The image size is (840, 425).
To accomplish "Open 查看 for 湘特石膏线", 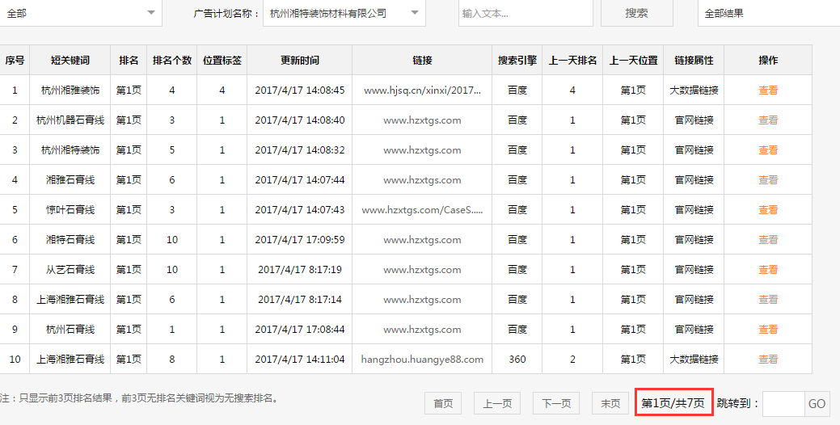I will pyautogui.click(x=768, y=240).
